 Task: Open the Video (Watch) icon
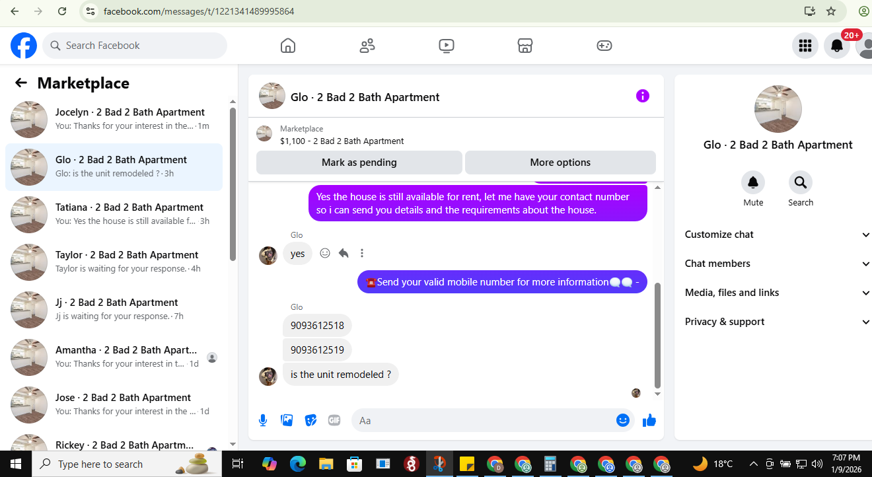point(446,46)
